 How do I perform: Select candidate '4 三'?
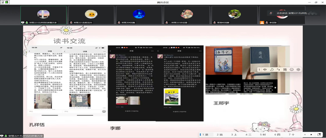(248, 135)
